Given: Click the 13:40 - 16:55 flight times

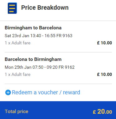Looking at the screenshot, I should [x=43, y=36].
